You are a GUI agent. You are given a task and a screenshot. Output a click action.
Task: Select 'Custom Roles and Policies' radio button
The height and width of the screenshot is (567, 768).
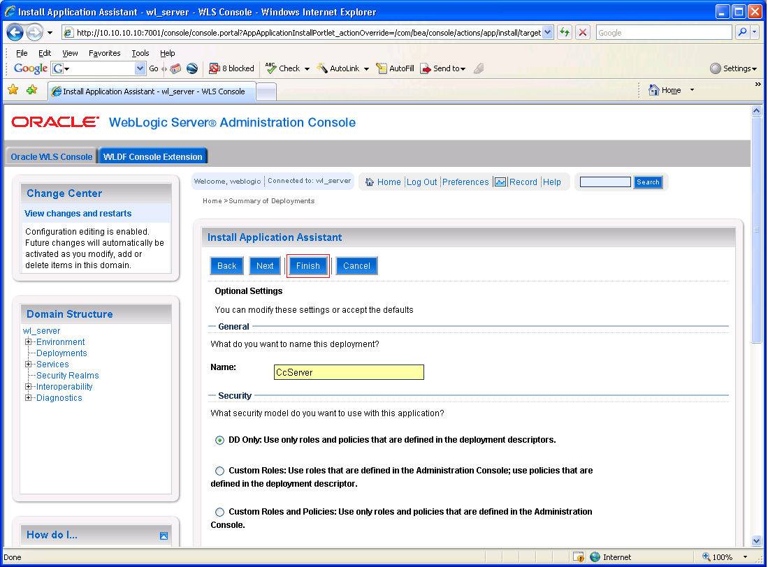point(219,512)
